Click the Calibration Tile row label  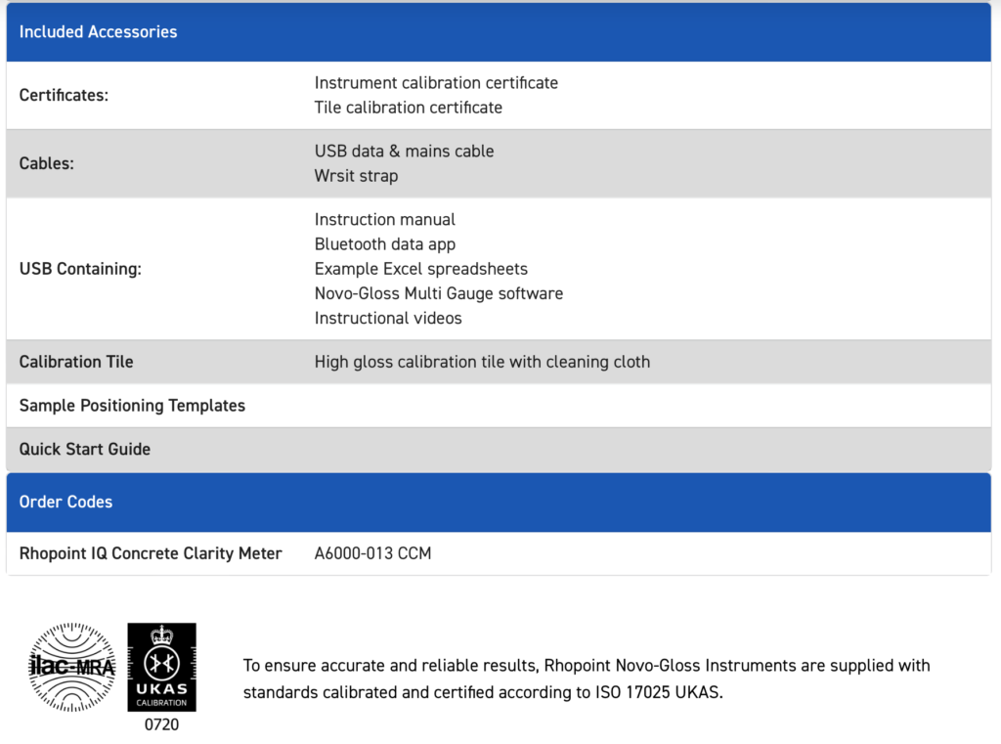[76, 362]
